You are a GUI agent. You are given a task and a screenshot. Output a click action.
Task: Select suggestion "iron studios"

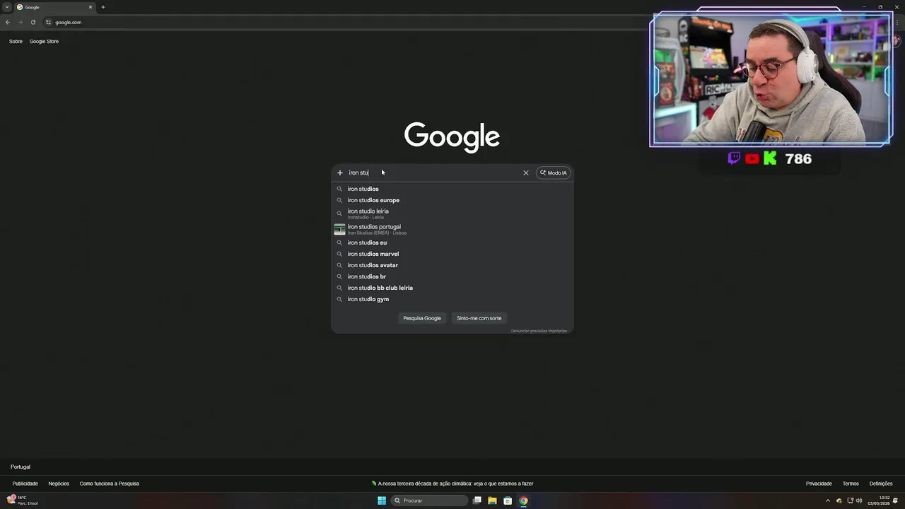point(452,189)
